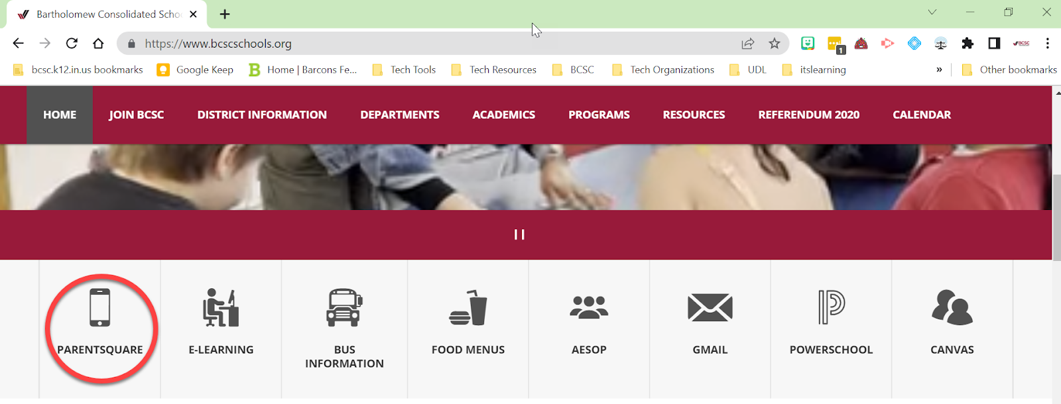Open the District Information menu
Viewport: 1061px width, 404px height.
pos(262,115)
